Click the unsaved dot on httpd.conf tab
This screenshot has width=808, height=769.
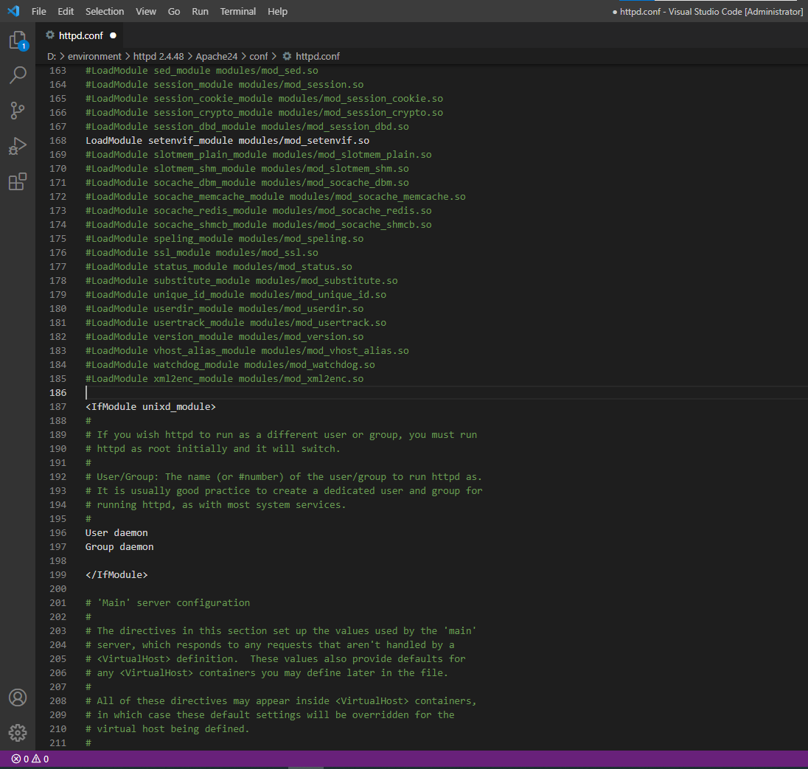point(113,35)
